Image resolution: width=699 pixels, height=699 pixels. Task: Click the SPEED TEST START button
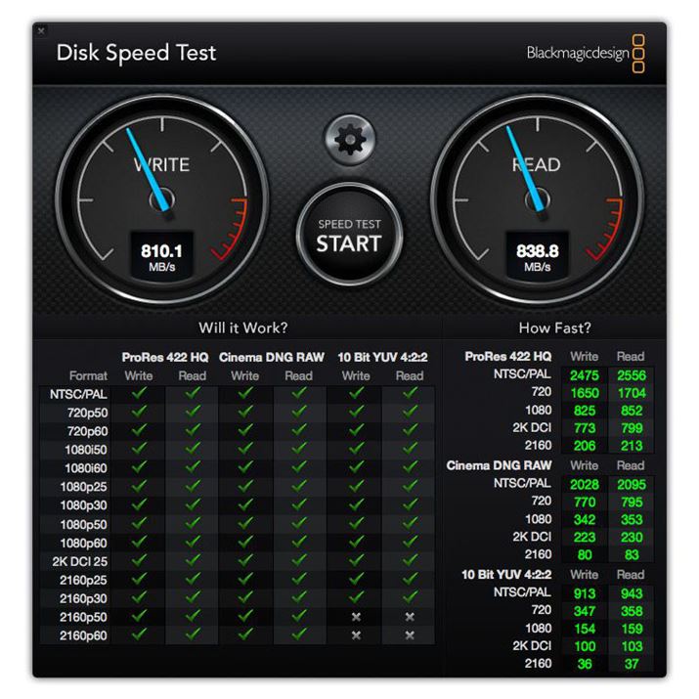[x=349, y=236]
